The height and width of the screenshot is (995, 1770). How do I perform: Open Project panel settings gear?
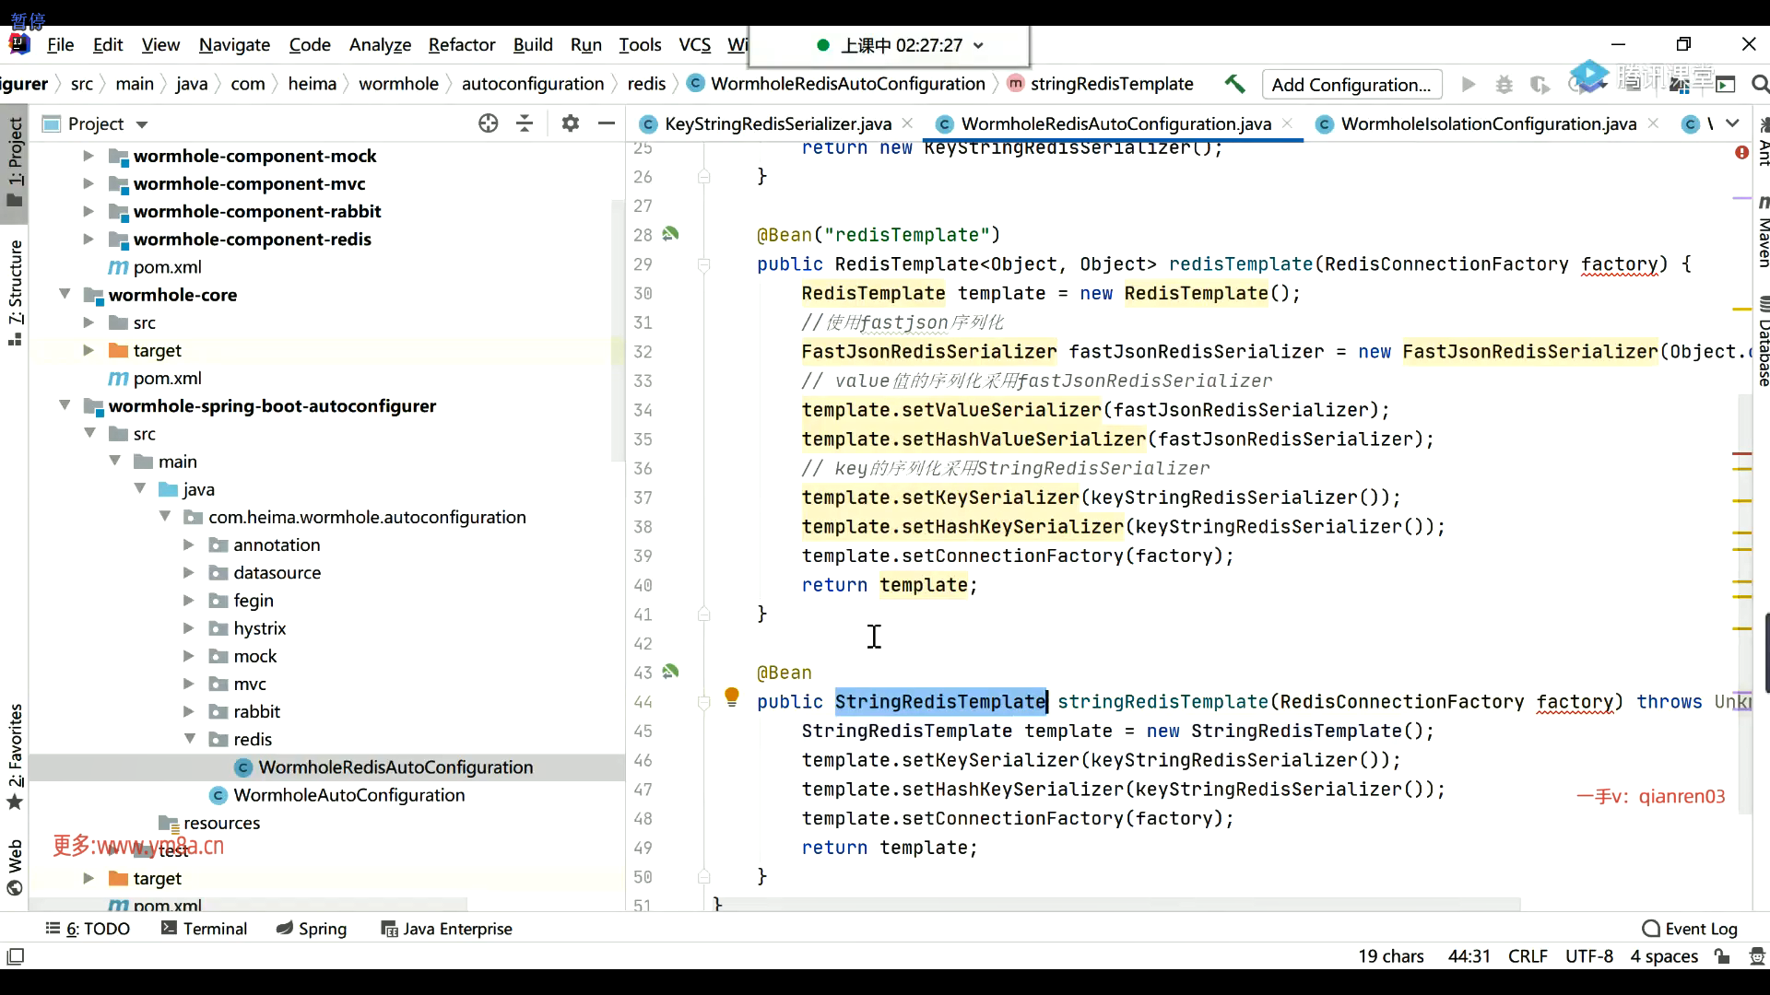click(x=571, y=123)
